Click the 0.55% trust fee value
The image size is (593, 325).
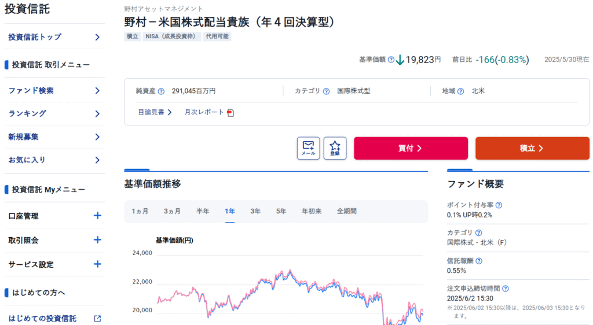(456, 271)
